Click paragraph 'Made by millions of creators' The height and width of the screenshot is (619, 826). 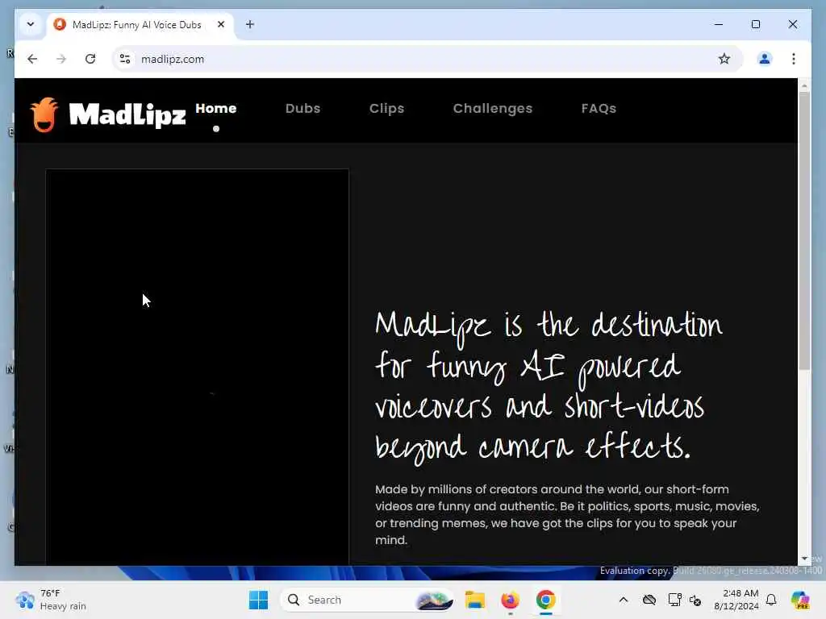pos(567,514)
